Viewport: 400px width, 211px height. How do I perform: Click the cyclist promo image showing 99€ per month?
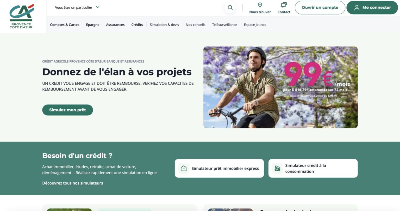tap(280, 87)
